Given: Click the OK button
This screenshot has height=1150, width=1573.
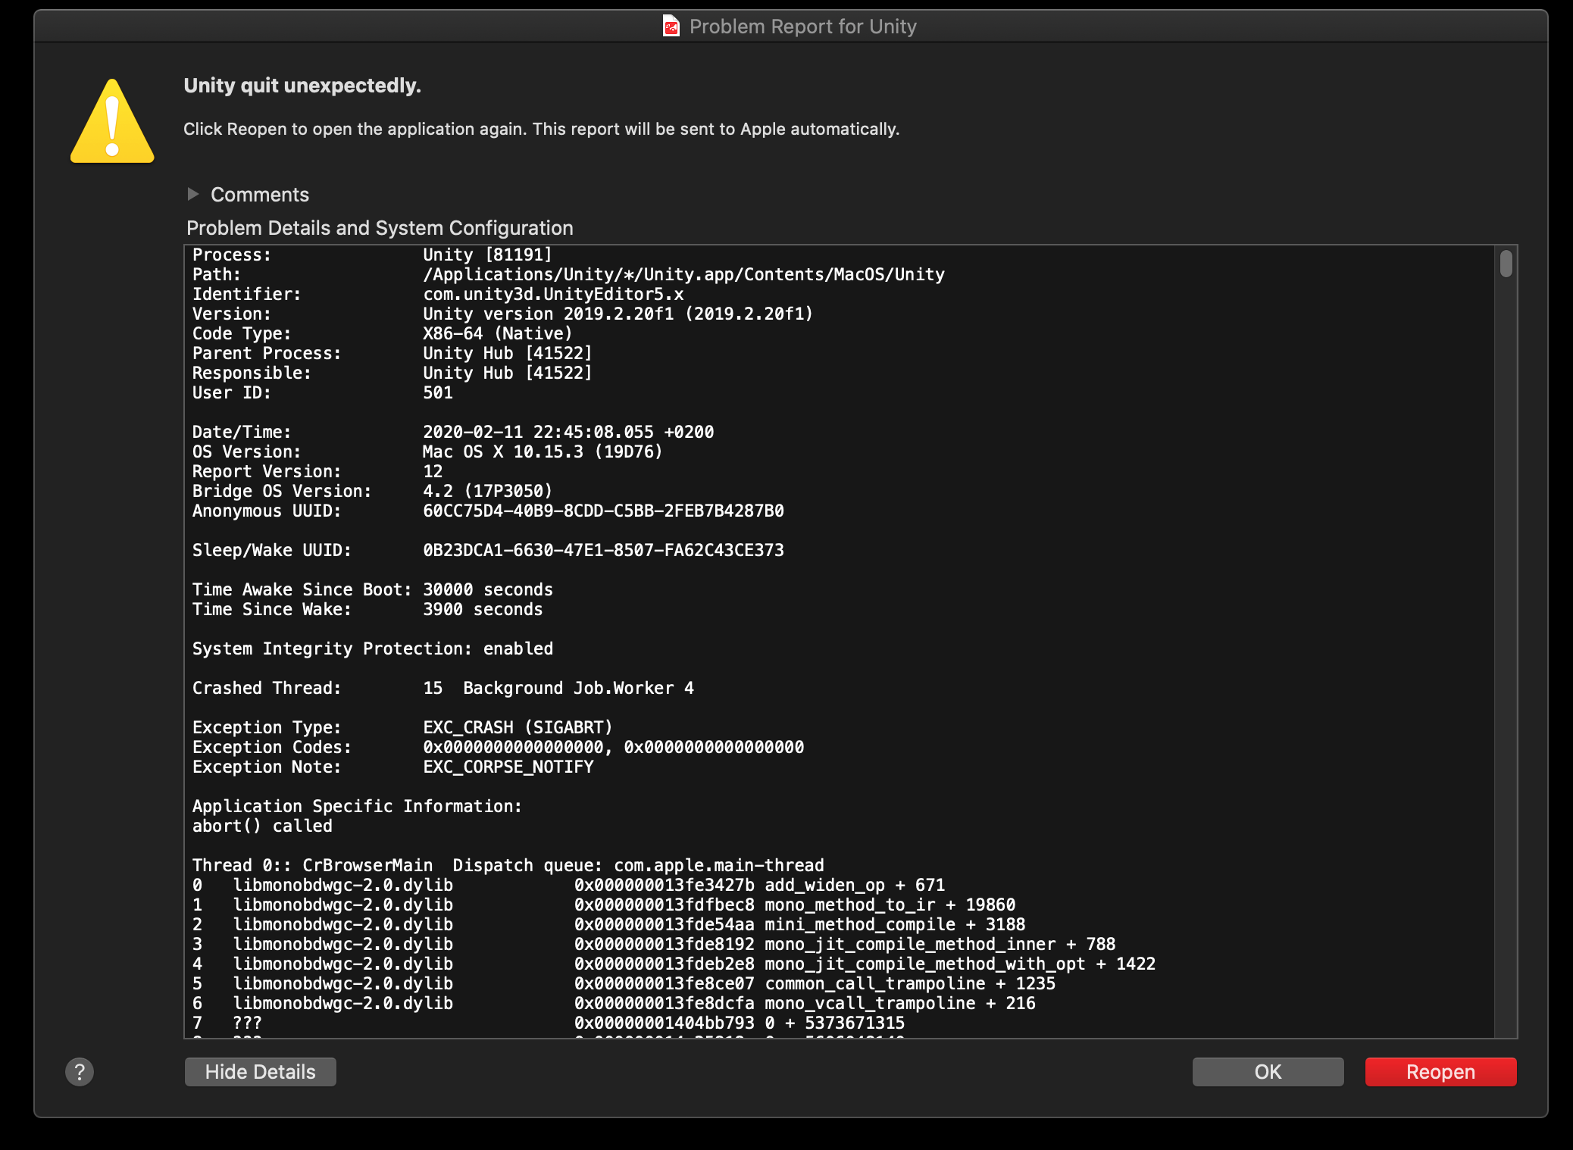Looking at the screenshot, I should click(1268, 1071).
